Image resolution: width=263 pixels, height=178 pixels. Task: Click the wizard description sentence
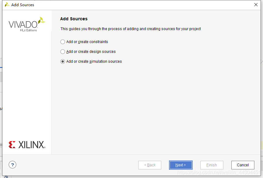tap(131, 29)
